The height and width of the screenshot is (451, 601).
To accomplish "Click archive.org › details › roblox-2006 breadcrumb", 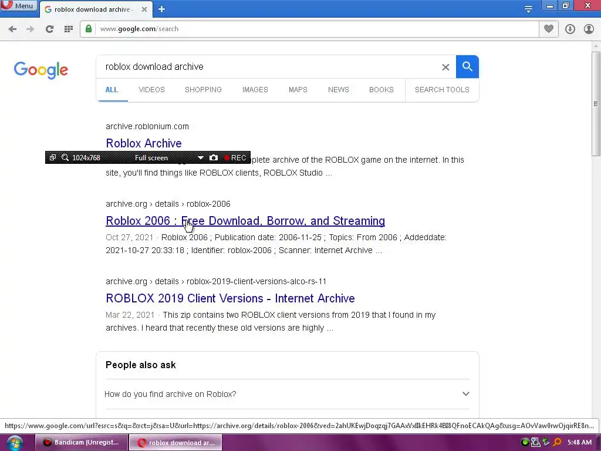I will pos(168,204).
